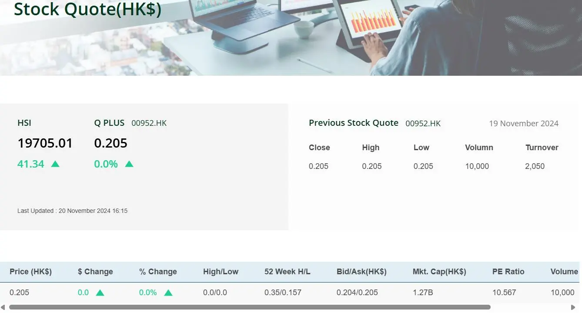Click the Previous Stock Quote heading
582x313 pixels.
pos(354,123)
